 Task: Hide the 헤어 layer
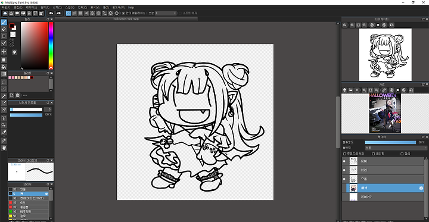(x=344, y=161)
